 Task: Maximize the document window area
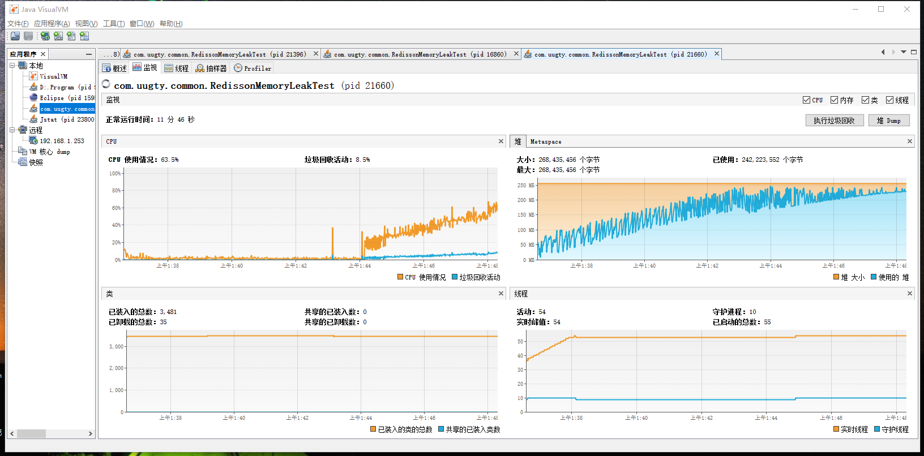click(913, 52)
